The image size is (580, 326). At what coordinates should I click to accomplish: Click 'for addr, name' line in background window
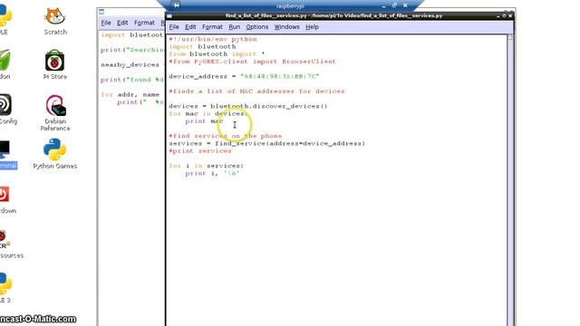click(130, 94)
